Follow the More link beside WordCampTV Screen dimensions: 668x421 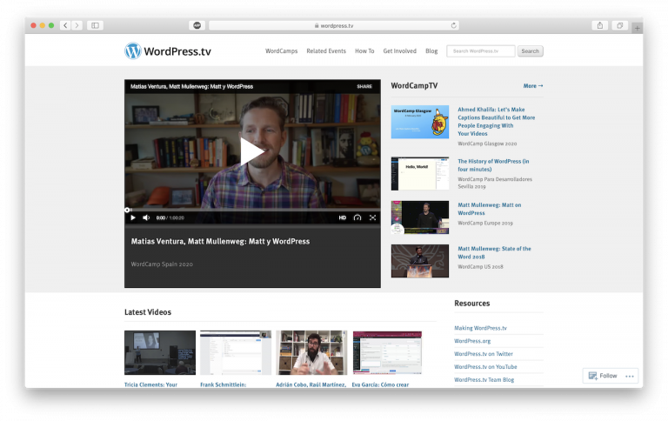click(x=532, y=86)
